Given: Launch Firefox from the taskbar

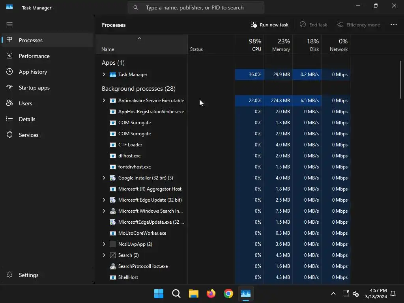Looking at the screenshot, I should 211,294.
